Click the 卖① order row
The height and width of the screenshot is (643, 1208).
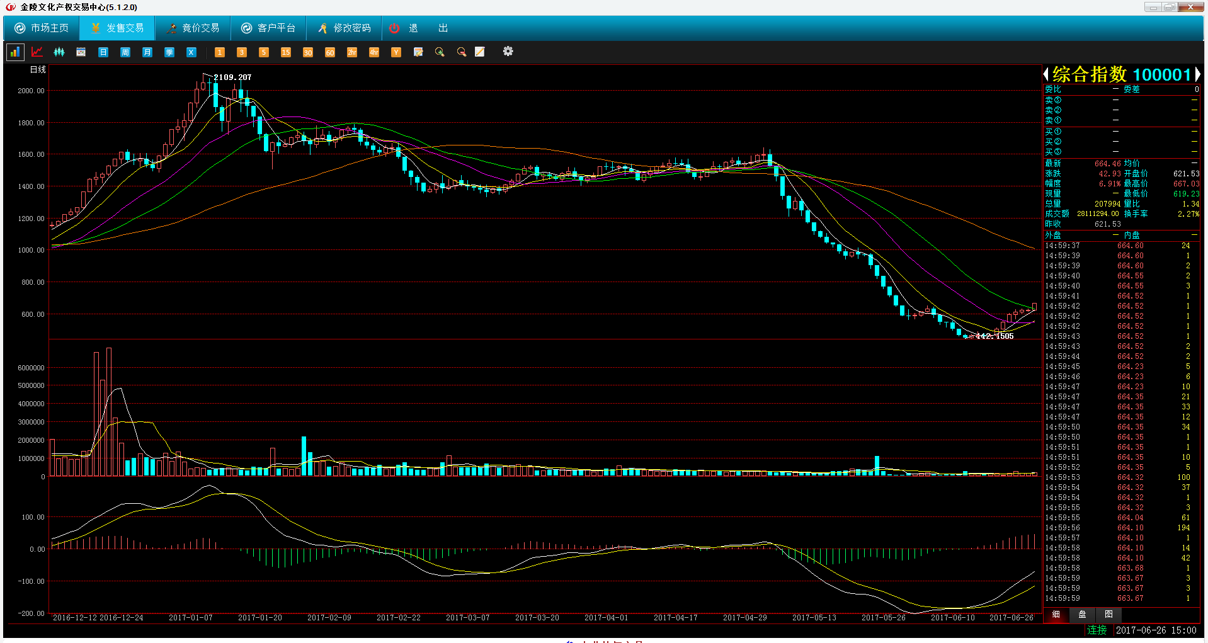coord(1122,120)
